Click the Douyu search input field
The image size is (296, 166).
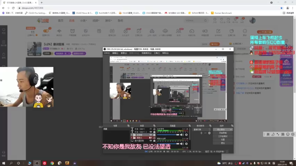[194, 20]
